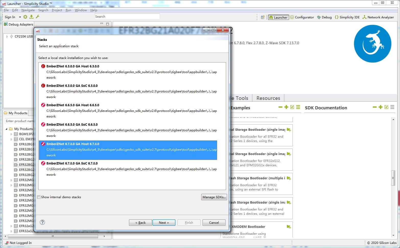
Task: Switch to Launcher perspective
Action: pyautogui.click(x=278, y=17)
